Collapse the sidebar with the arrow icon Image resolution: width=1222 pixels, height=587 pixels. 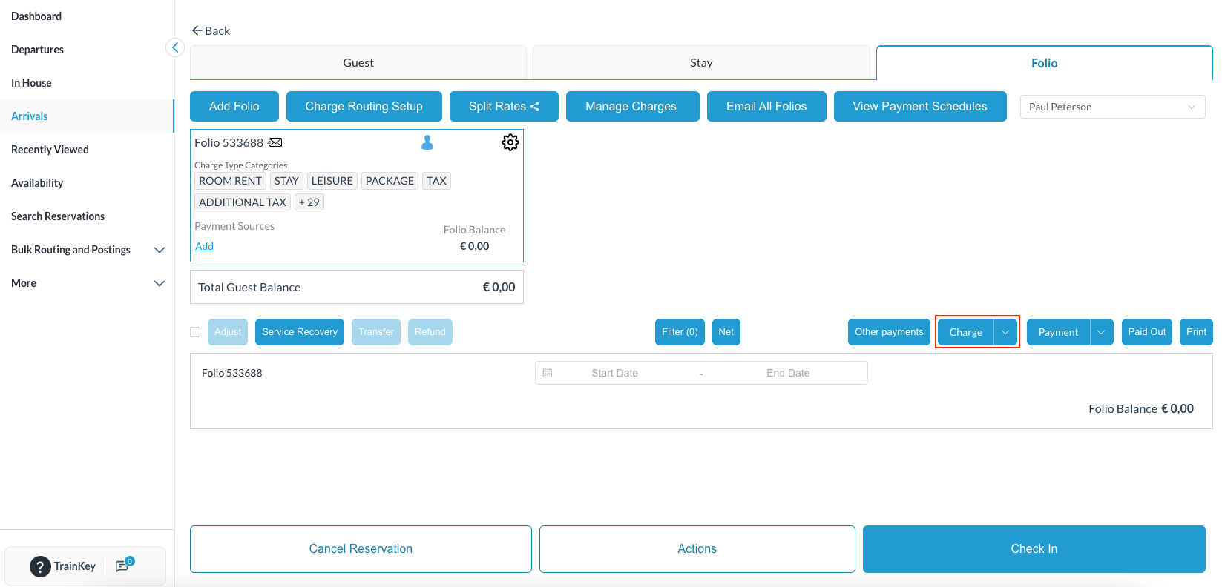[x=174, y=48]
